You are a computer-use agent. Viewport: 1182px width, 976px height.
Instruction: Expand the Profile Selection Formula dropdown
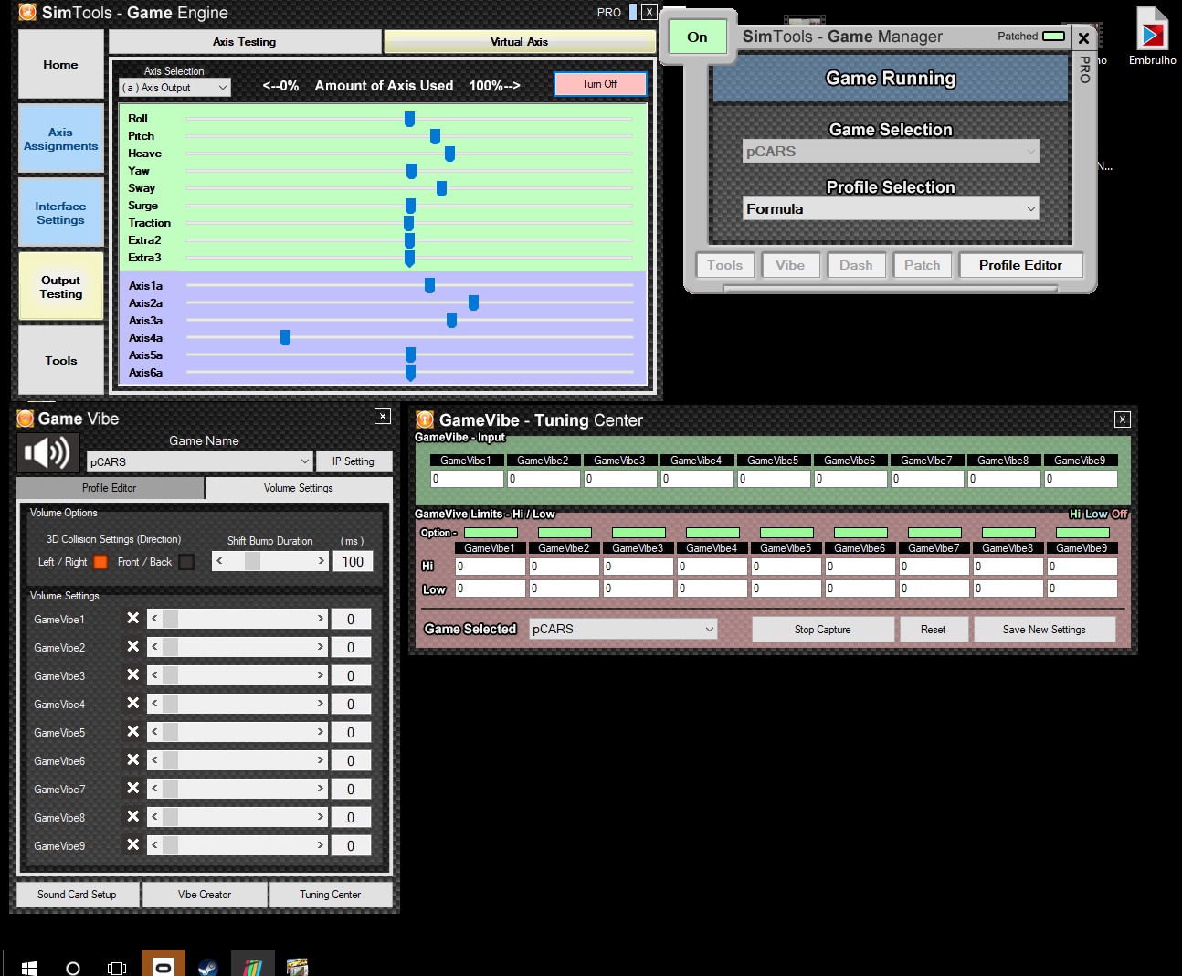(892, 208)
